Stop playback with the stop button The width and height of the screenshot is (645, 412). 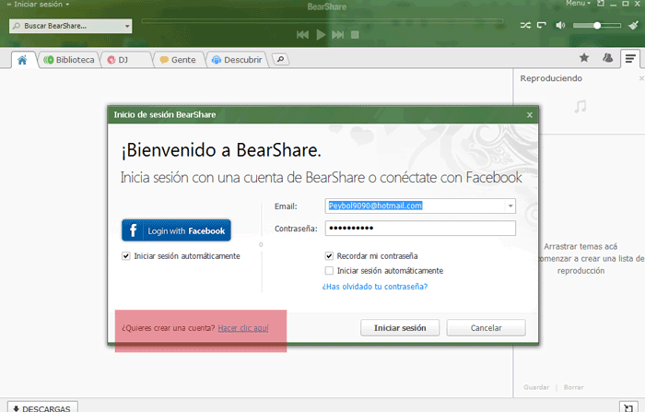pyautogui.click(x=355, y=35)
